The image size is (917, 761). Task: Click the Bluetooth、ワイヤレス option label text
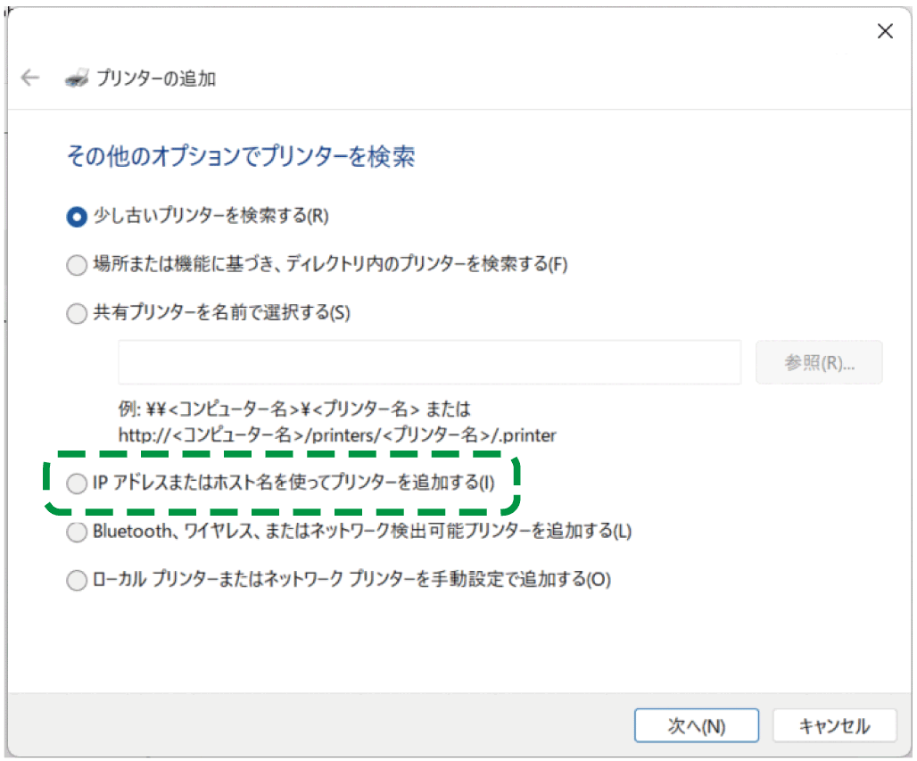pos(361,532)
